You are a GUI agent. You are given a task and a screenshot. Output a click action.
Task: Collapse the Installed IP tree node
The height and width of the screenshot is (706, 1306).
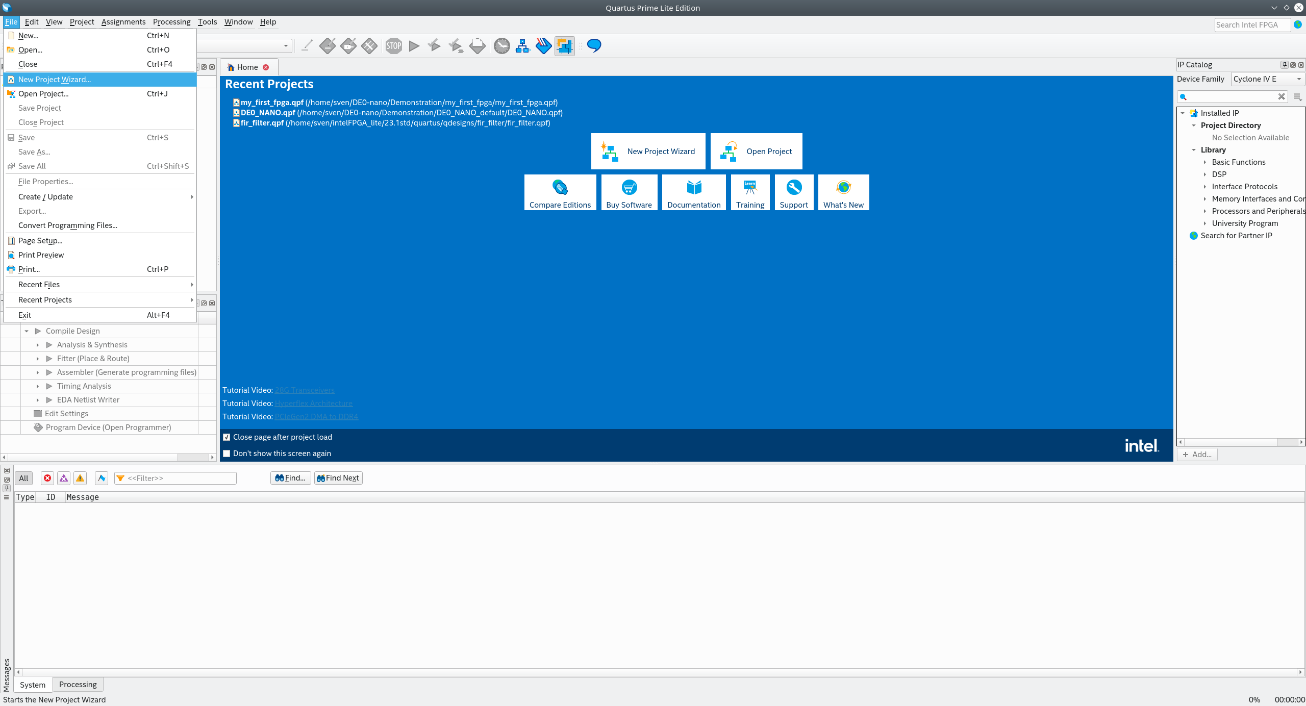coord(1183,113)
